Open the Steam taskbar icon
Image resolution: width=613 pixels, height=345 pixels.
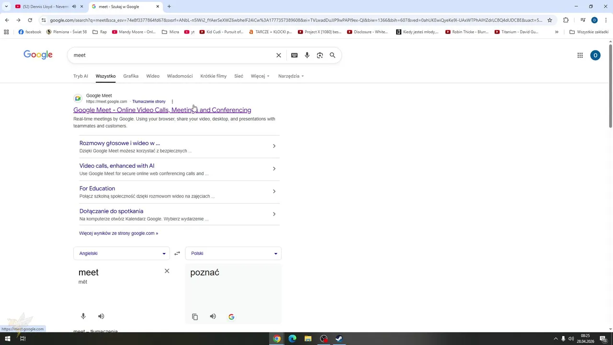[339, 339]
